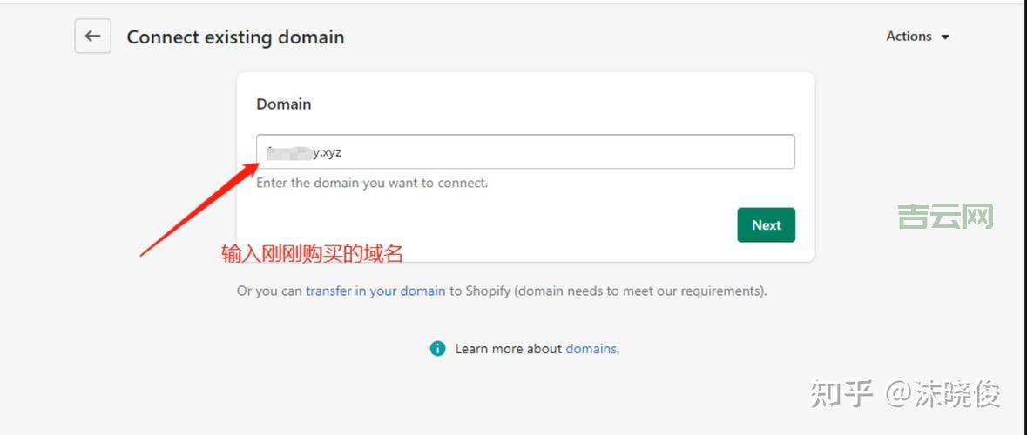Open the 'transfer in your domain' link
Screen dimensions: 1027x435
375,291
